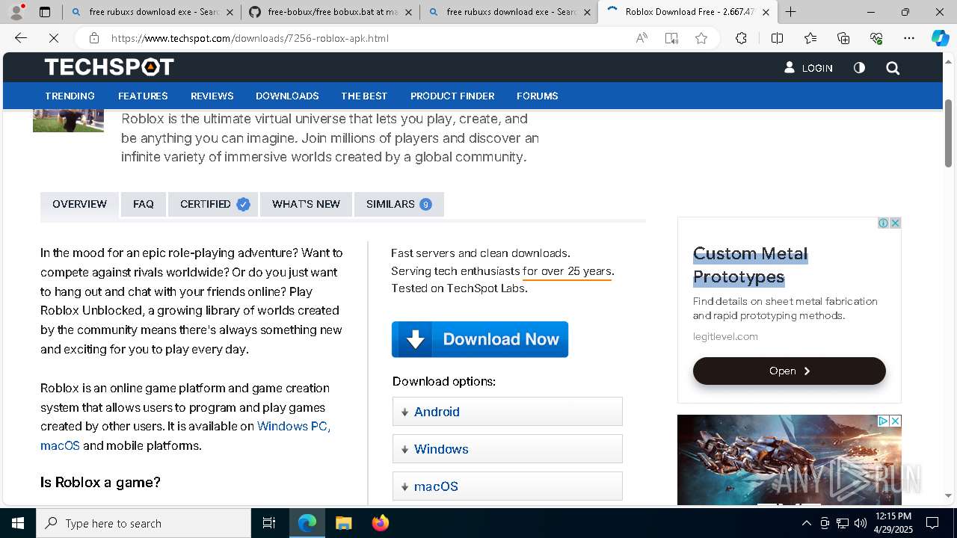Open the PRODUCT FINDER menu
Image resolution: width=957 pixels, height=538 pixels.
coord(452,96)
